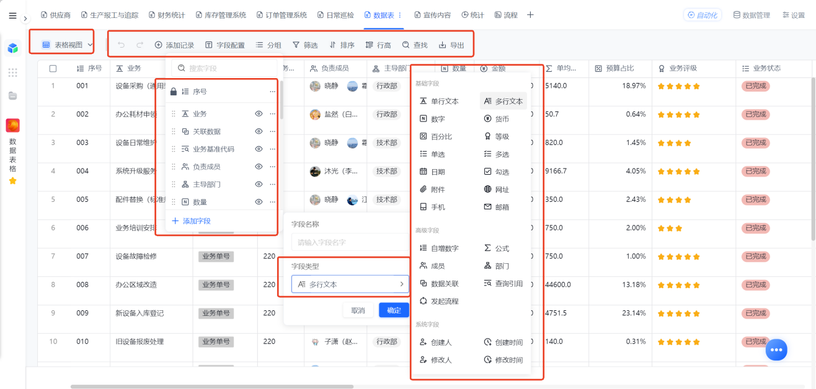Open the 筛选 filter tool
The width and height of the screenshot is (816, 389).
click(305, 45)
